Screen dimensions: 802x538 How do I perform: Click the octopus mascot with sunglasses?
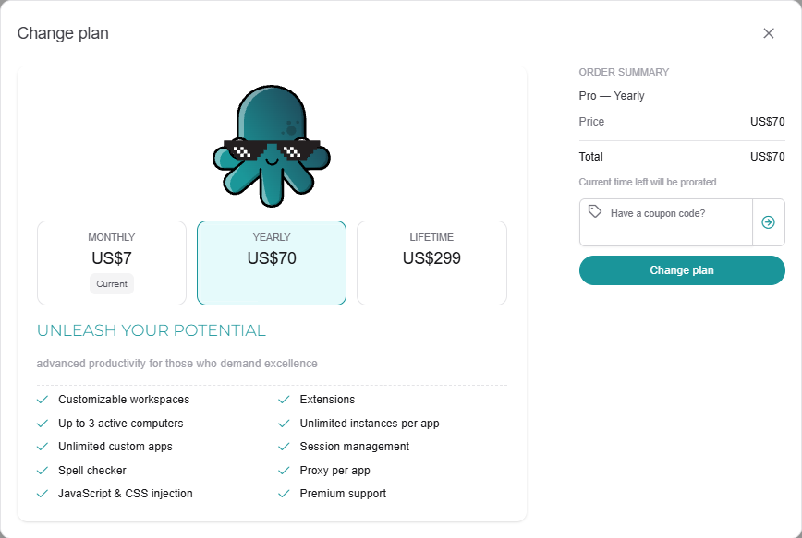click(272, 147)
